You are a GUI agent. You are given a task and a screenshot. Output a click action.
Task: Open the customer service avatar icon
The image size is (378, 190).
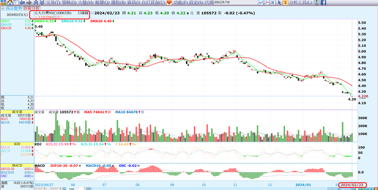(317, 2)
